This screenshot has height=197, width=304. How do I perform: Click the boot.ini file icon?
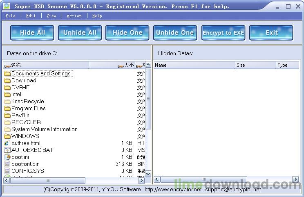7,157
